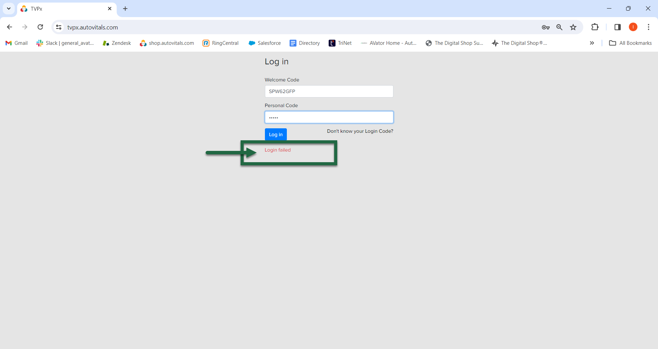Click the blue Log in button
The width and height of the screenshot is (658, 349).
tap(276, 134)
